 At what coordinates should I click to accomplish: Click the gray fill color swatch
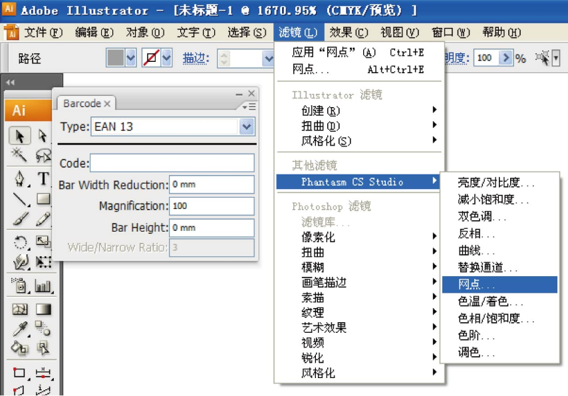coord(116,58)
